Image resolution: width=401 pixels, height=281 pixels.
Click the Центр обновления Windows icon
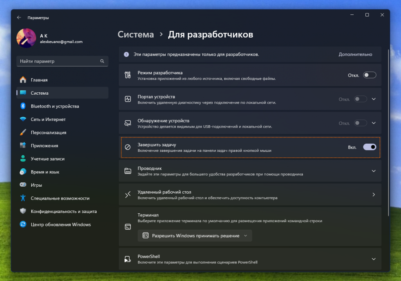(23, 224)
